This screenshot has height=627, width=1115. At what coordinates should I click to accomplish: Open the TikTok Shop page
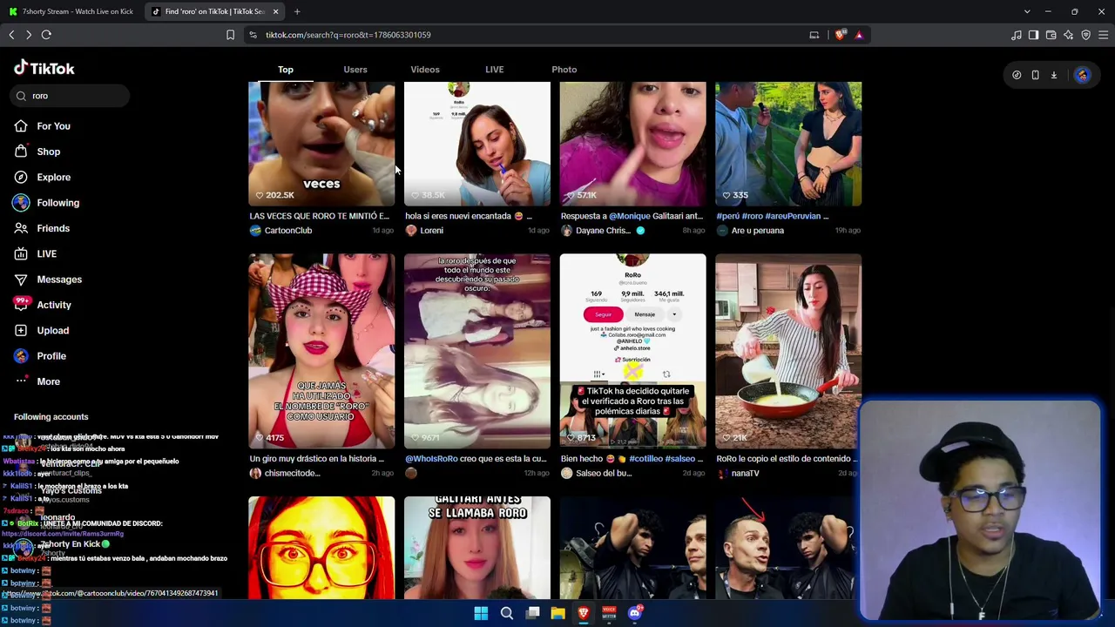pos(37,152)
